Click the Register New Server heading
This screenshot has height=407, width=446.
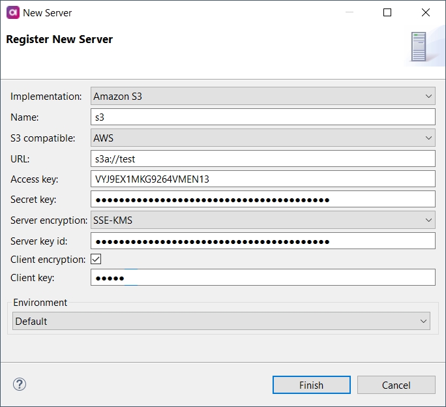click(59, 40)
